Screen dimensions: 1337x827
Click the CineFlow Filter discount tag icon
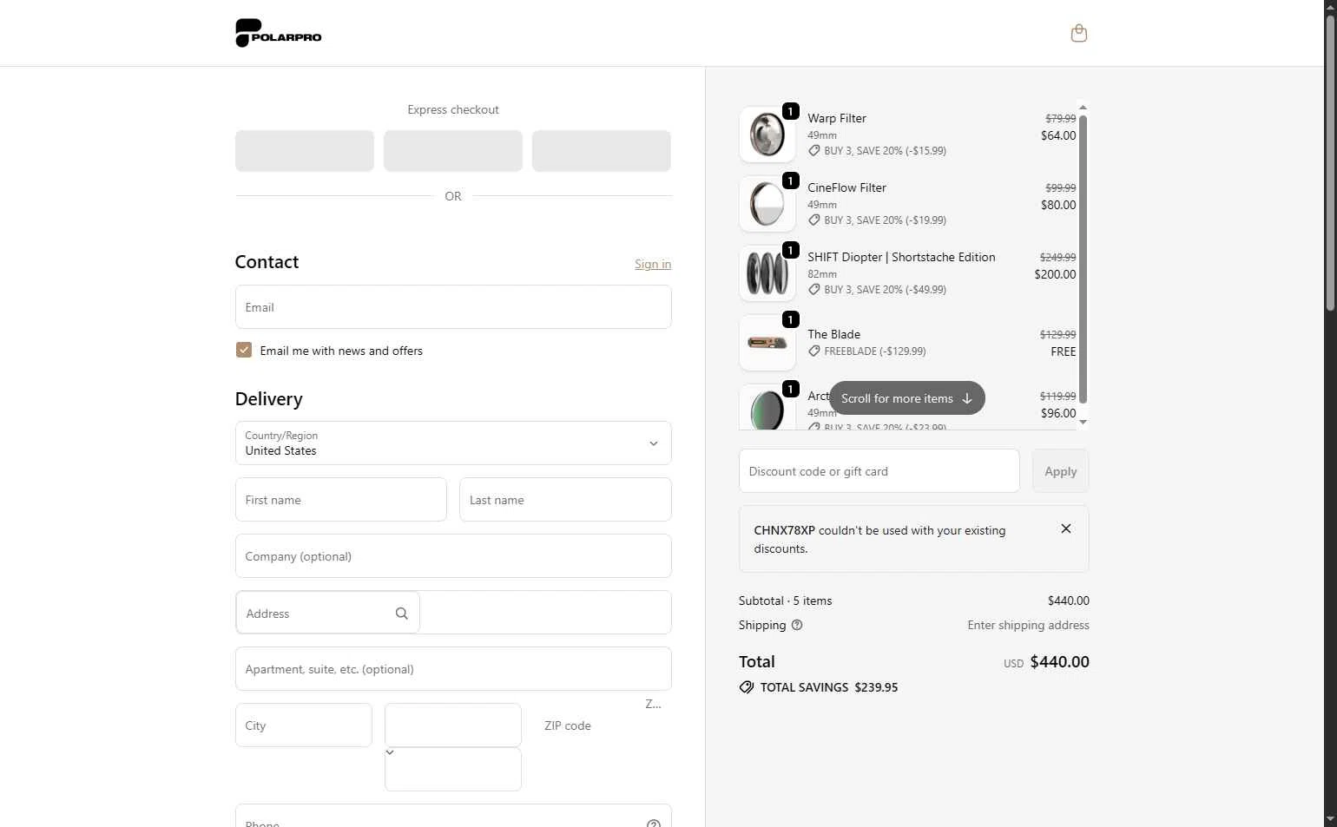tap(813, 220)
